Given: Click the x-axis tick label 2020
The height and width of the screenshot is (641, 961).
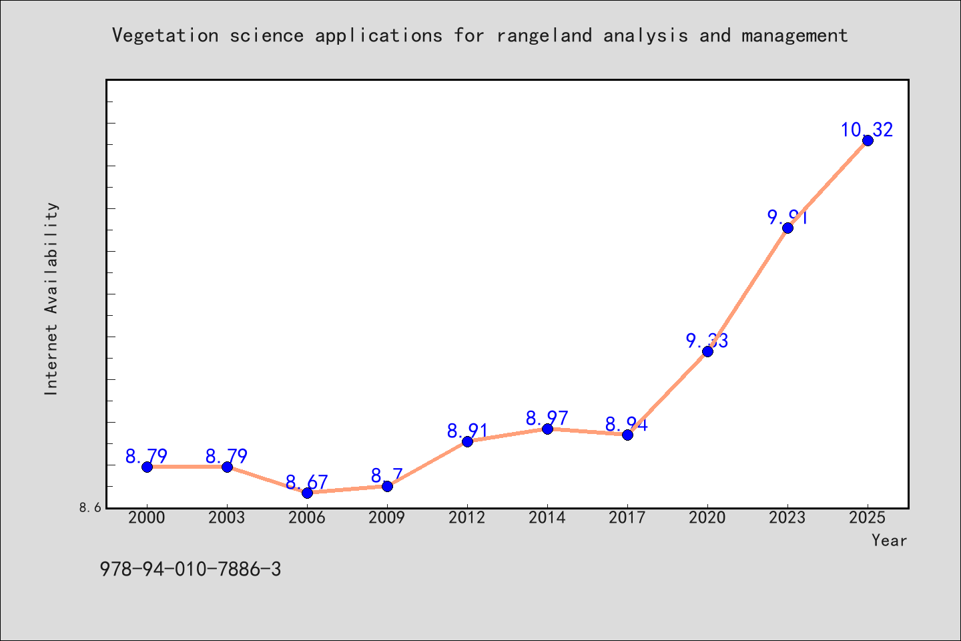Looking at the screenshot, I should tap(707, 518).
